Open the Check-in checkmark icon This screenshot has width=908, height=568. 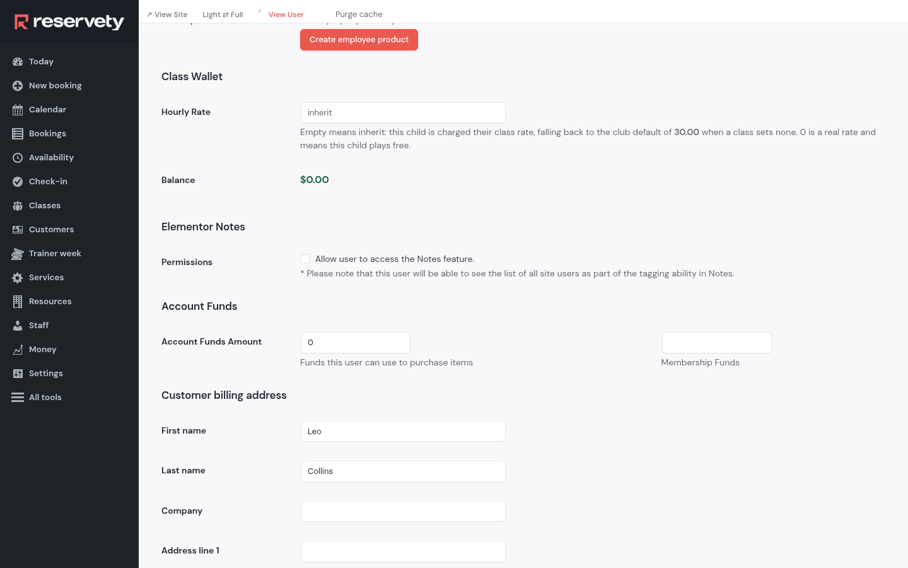18,182
